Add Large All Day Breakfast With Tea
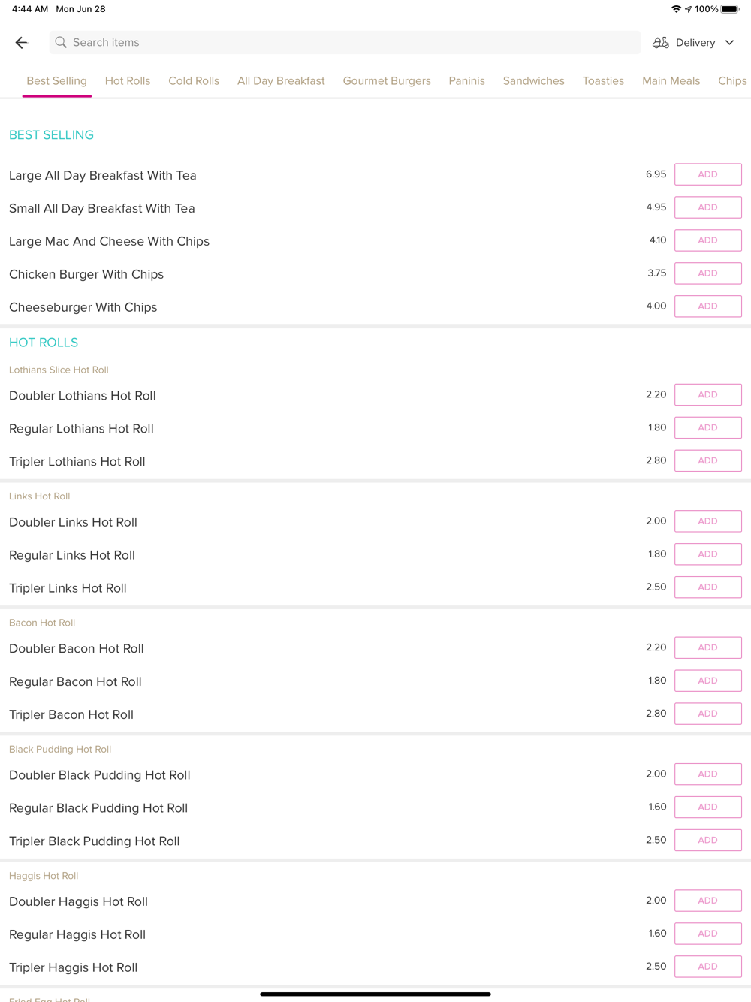The image size is (751, 1002). tap(707, 174)
